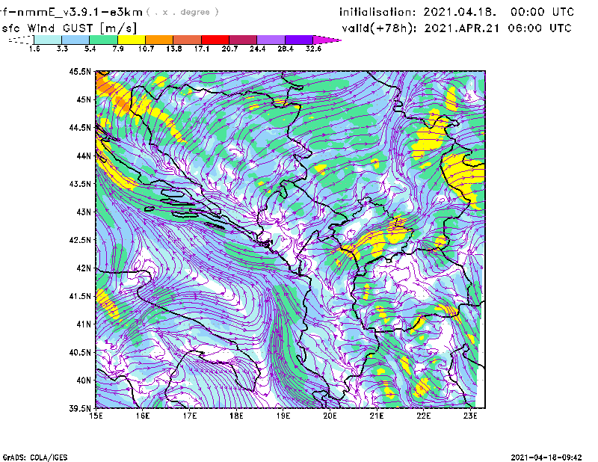Click the 18E longitude label

(x=236, y=416)
